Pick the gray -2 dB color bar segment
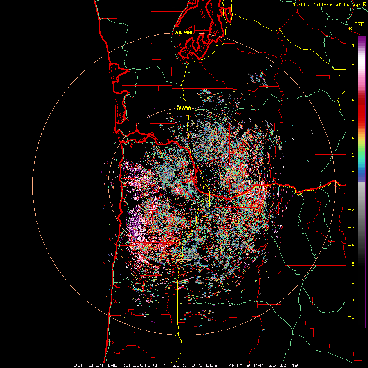This screenshot has height=368, width=368. tap(361, 210)
